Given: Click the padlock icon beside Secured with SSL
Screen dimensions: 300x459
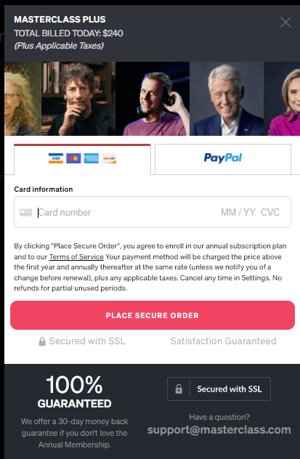Looking at the screenshot, I should (x=42, y=341).
